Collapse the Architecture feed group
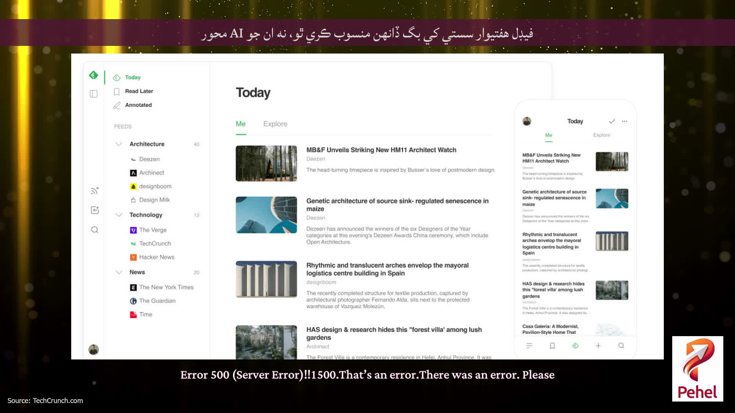 [119, 144]
